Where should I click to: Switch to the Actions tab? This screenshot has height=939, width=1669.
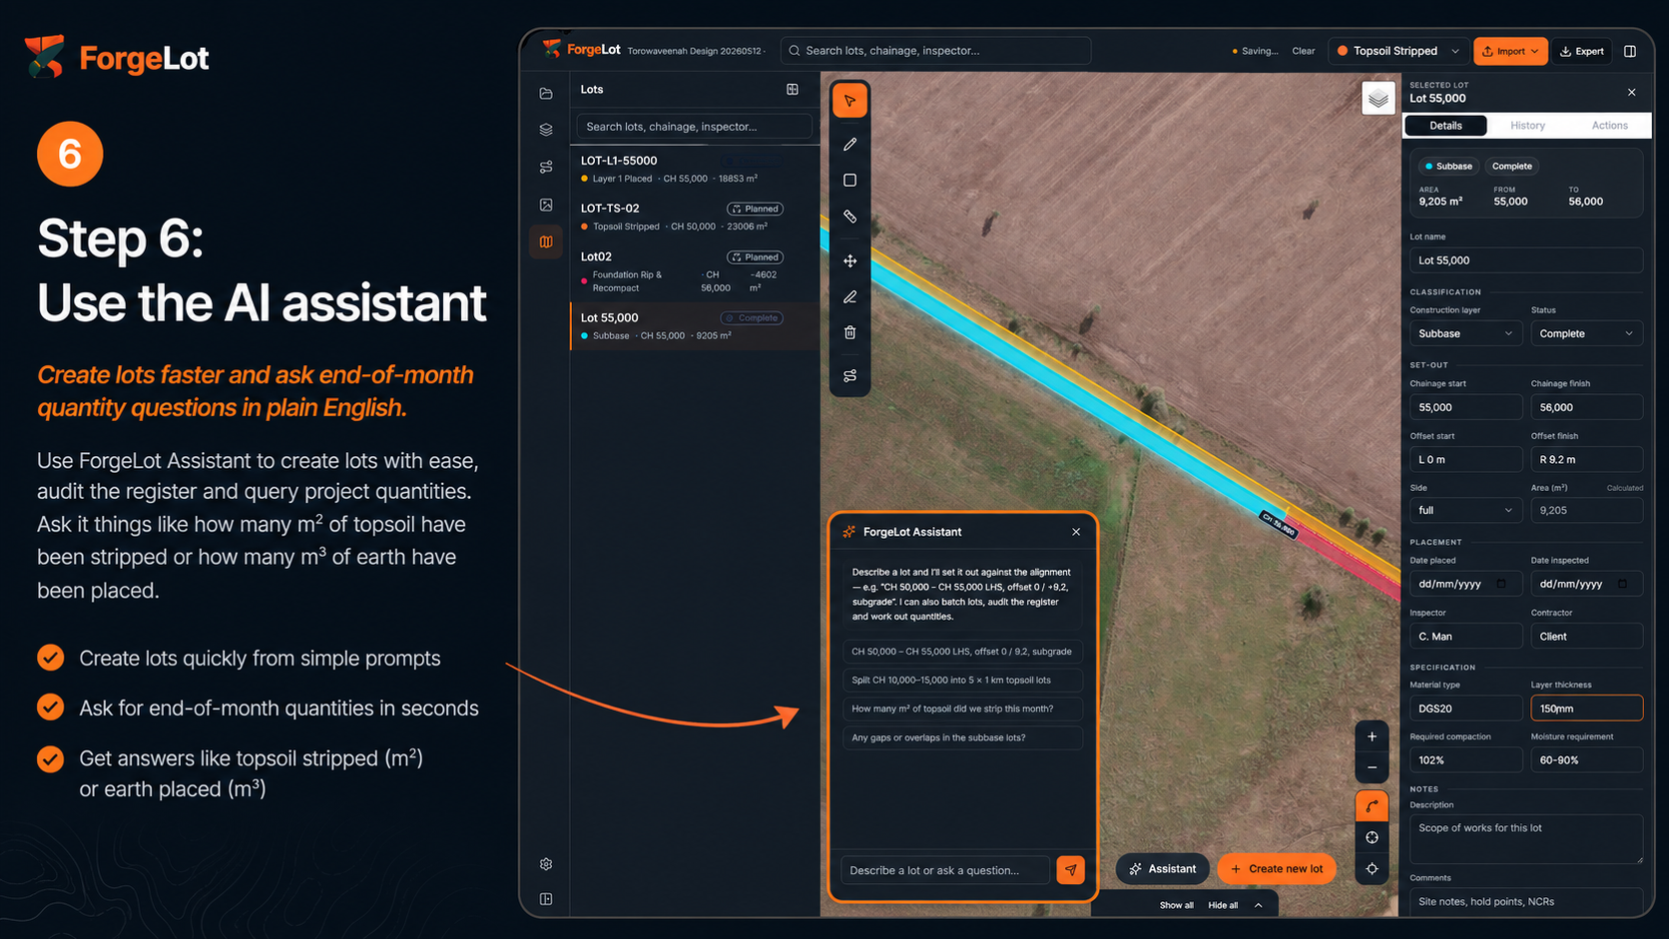coord(1609,126)
